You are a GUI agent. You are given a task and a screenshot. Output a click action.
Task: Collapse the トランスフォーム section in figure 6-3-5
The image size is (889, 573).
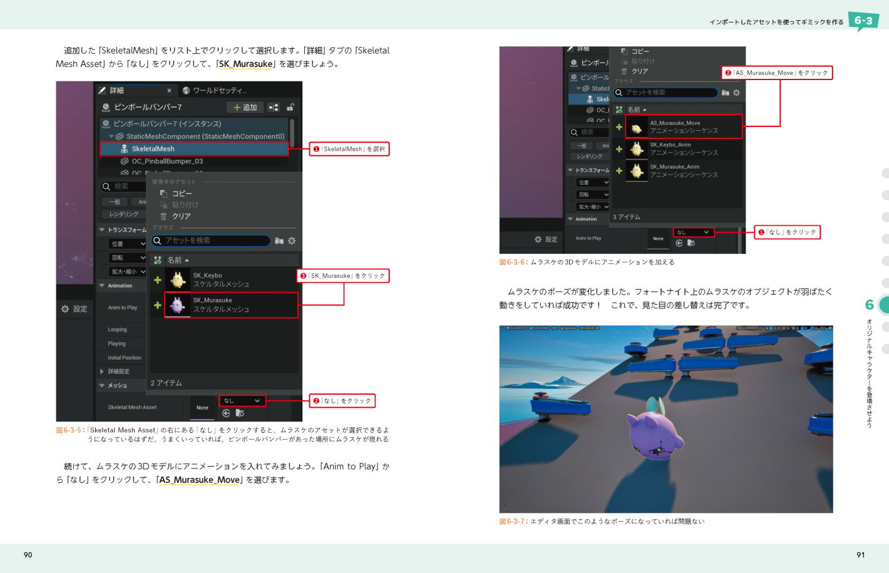point(102,230)
